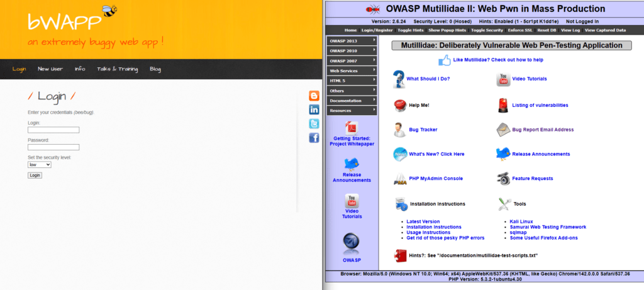Toggle Security in Mutillidae top bar
The image size is (644, 290).
tap(487, 30)
